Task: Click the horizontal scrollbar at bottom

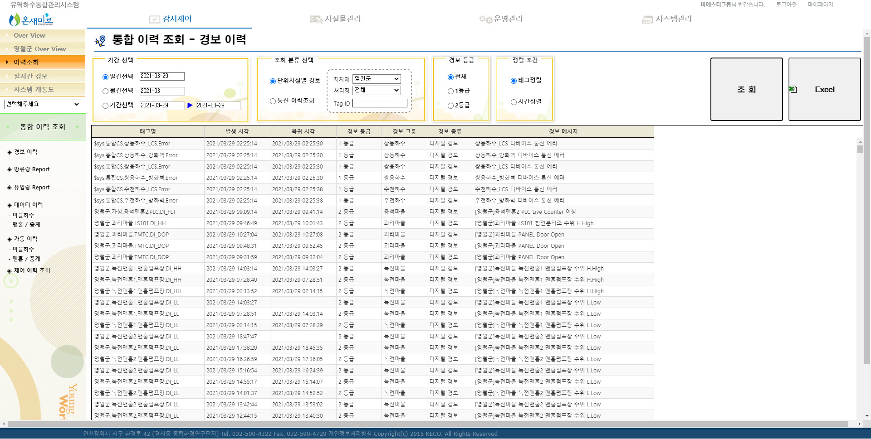Action: pos(428,424)
